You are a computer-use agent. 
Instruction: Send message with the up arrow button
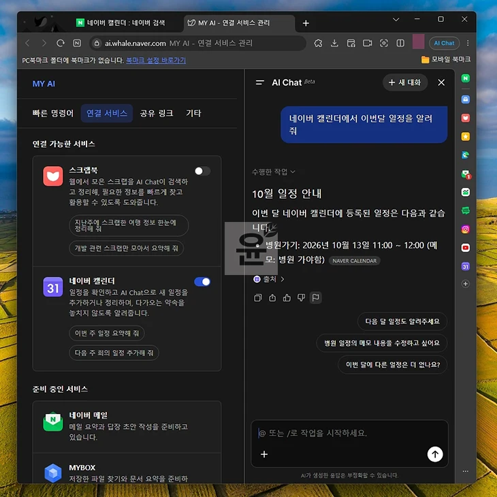coord(435,454)
